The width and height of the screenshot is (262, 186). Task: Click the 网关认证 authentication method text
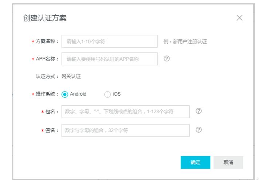71,77
